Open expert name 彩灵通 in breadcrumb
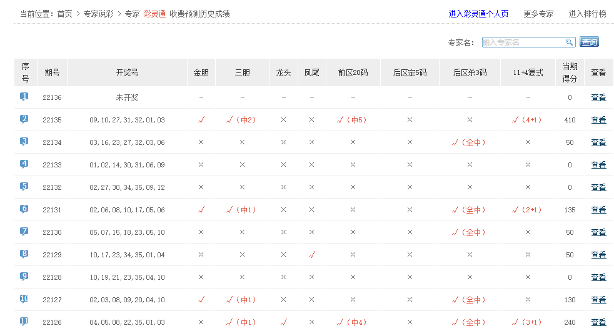614x331 pixels. pos(154,14)
